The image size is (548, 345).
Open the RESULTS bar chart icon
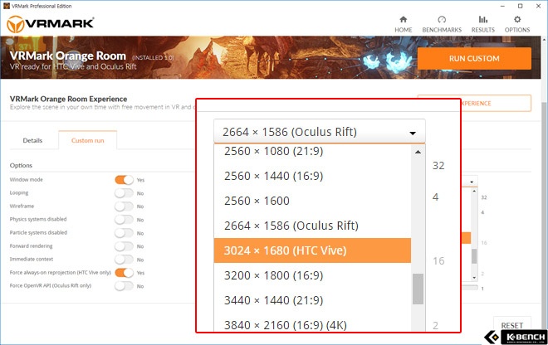tap(483, 20)
